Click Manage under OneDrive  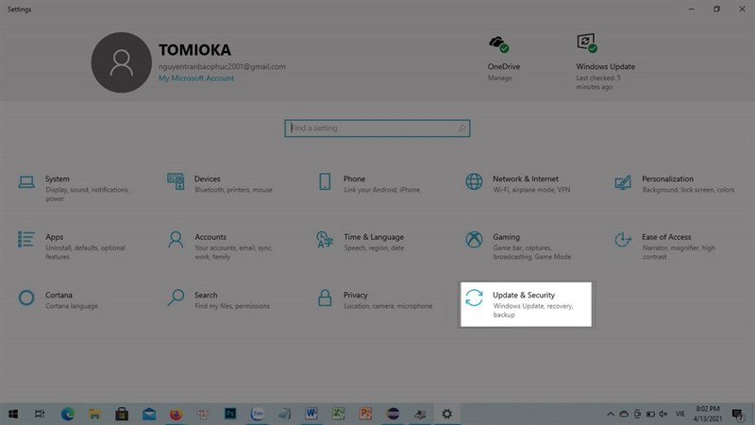point(499,78)
